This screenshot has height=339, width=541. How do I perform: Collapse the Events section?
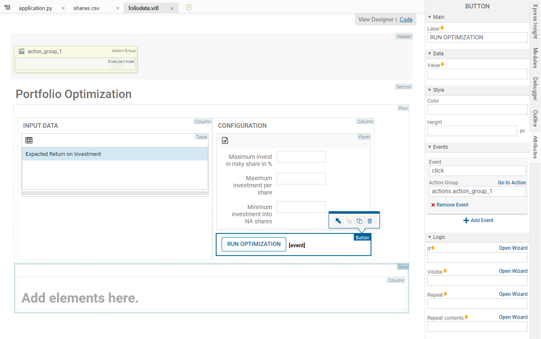(x=430, y=147)
